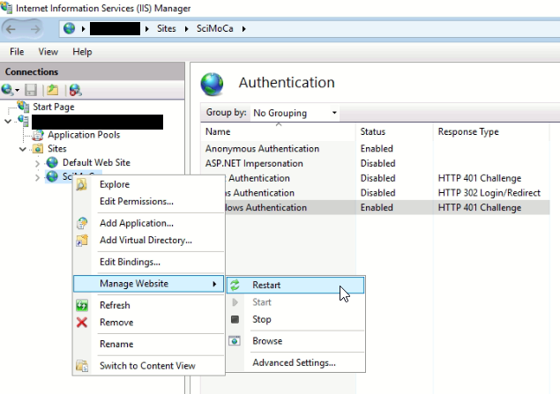Collapse the Sites tree node
The image size is (560, 394).
24,149
